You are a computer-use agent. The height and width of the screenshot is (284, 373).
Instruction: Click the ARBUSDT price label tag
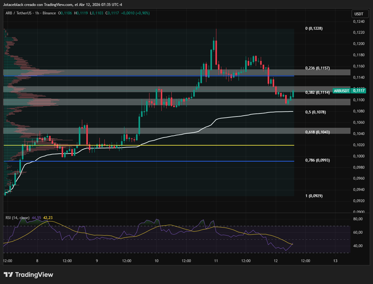(341, 91)
